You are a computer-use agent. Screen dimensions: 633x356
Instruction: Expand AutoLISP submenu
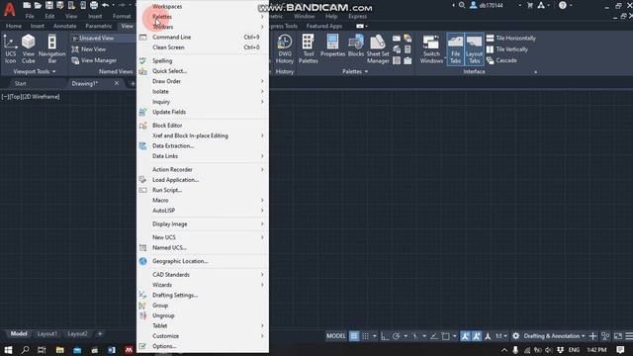(203, 211)
